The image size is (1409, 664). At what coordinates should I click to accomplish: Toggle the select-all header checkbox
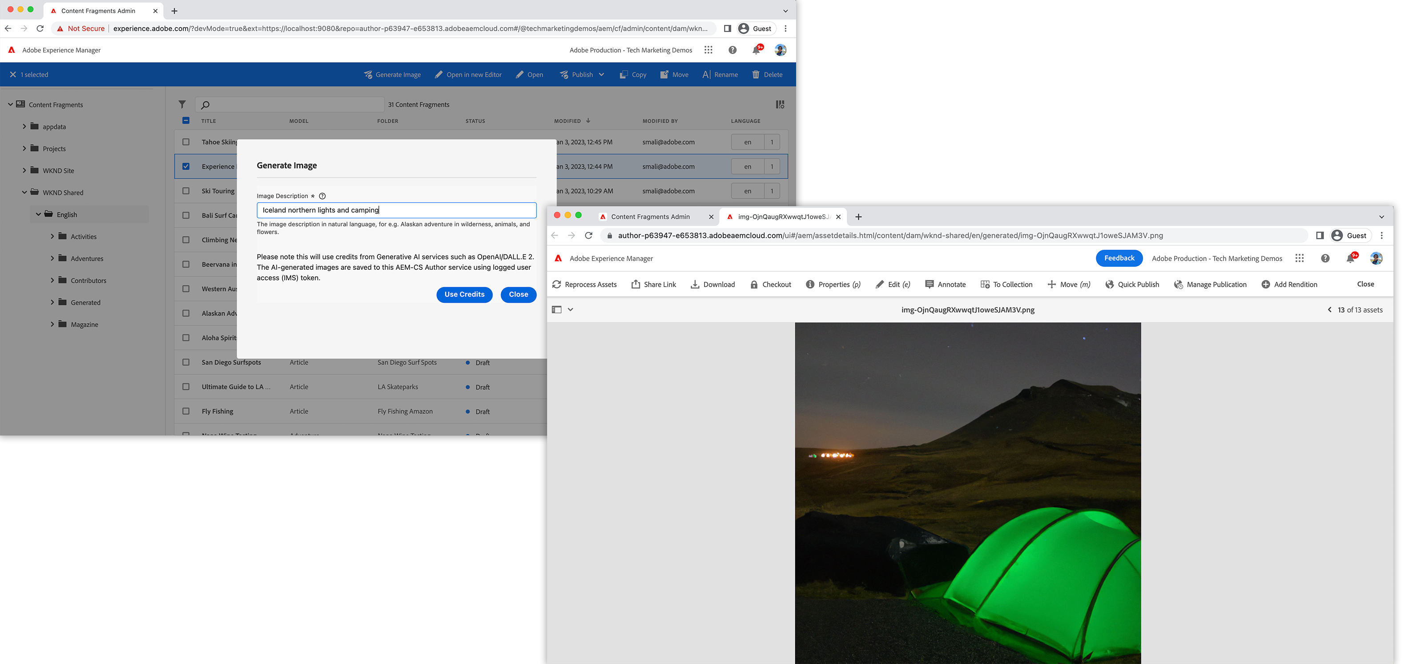click(x=186, y=121)
